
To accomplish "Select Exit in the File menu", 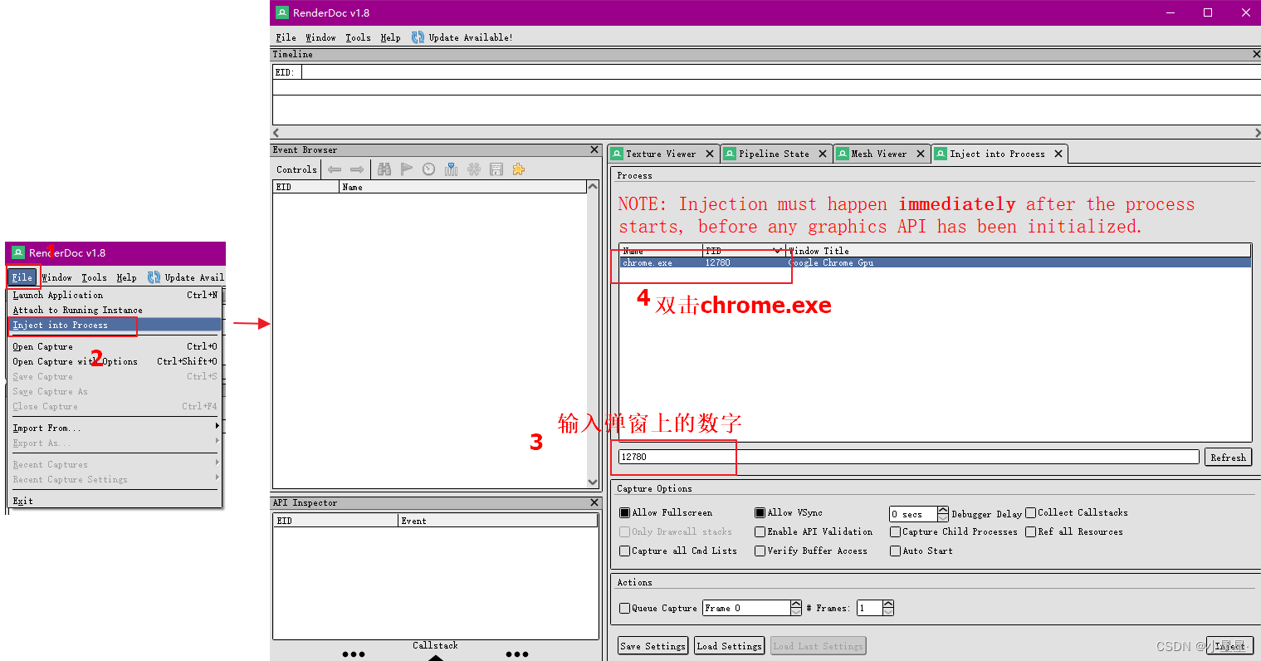I will tap(115, 501).
